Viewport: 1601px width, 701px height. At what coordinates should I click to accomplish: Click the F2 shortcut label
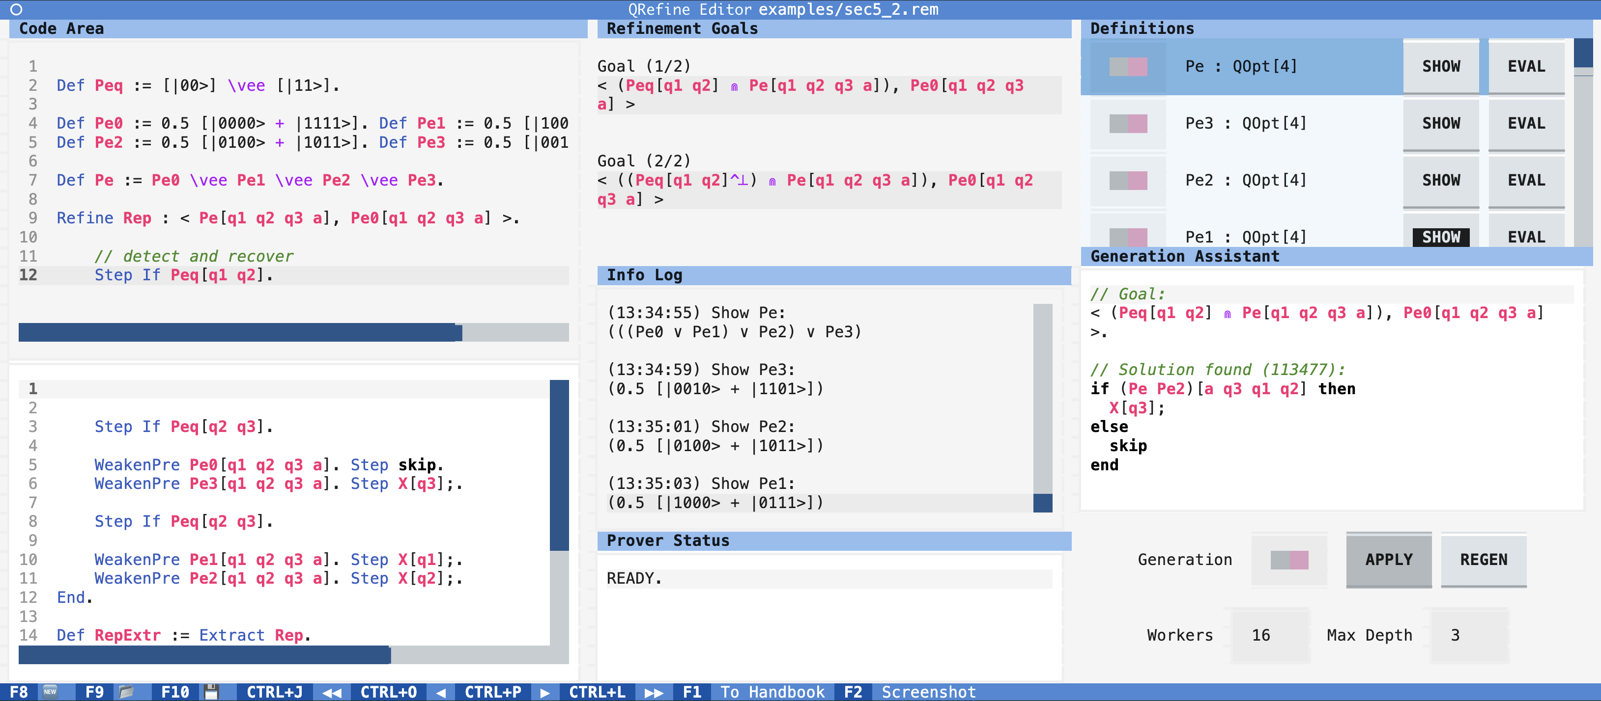(853, 692)
